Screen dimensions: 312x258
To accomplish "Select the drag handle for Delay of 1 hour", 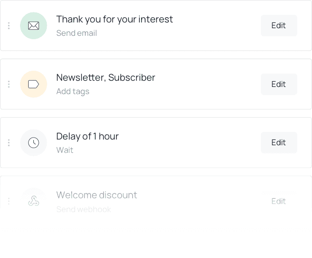I will point(9,143).
